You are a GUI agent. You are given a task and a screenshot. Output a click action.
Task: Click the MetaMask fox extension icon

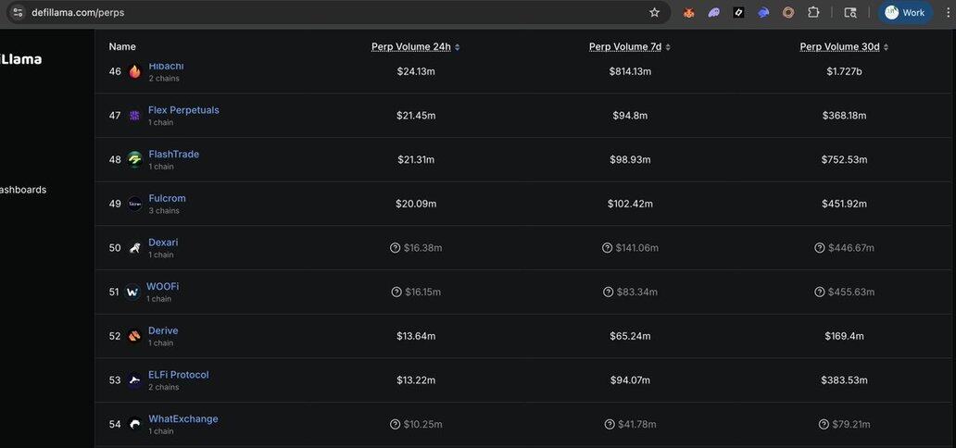[689, 13]
